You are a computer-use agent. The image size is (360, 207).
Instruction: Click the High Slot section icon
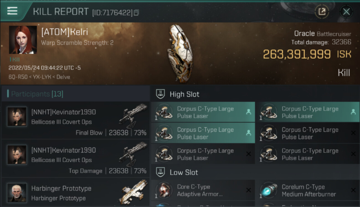point(161,94)
